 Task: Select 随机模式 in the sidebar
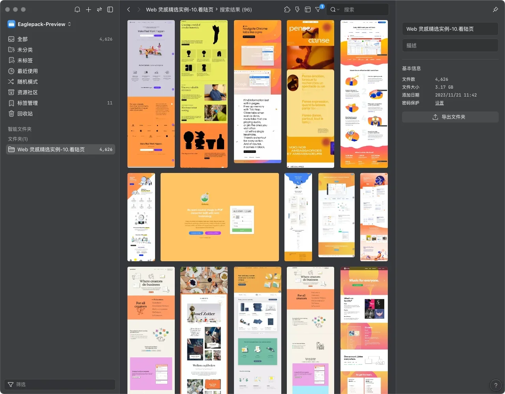[28, 82]
